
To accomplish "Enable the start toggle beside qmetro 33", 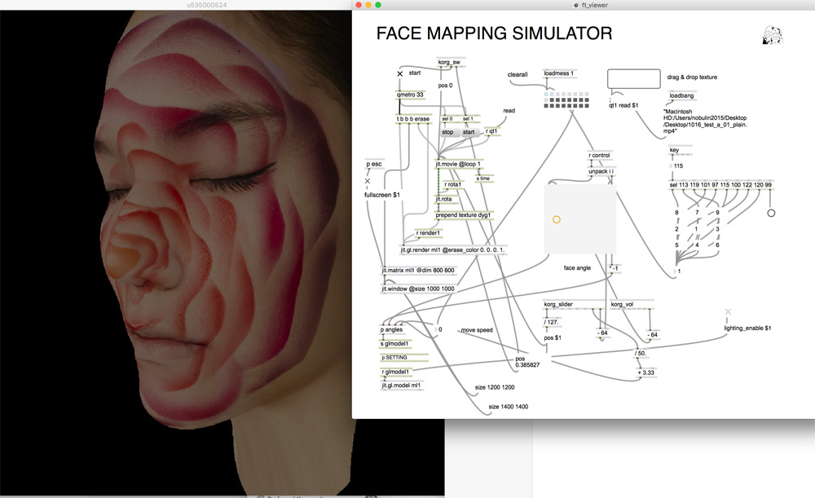I will click(399, 73).
